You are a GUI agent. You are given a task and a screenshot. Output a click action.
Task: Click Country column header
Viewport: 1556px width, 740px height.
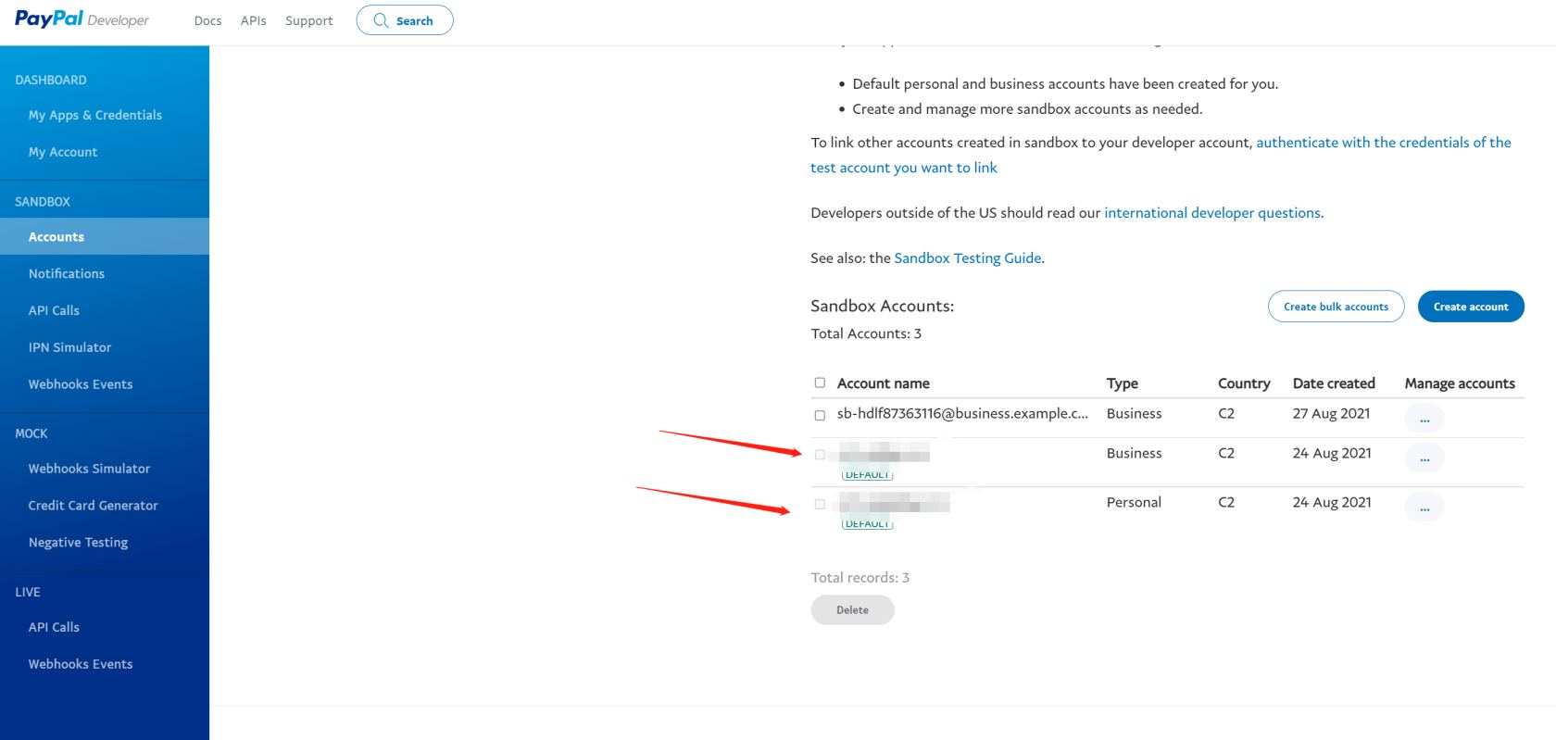click(x=1244, y=383)
